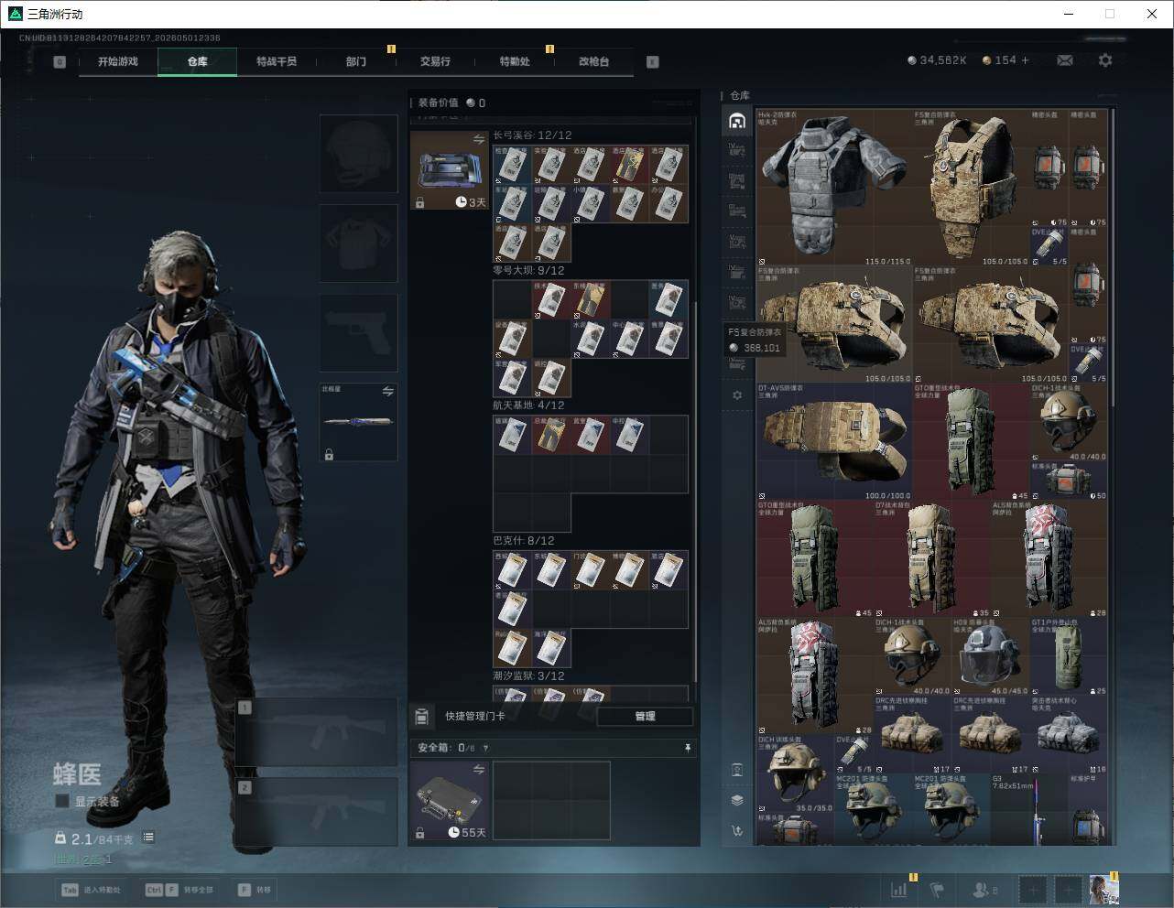
Task: Click the currency plus icon next to 154
Action: tap(1025, 60)
